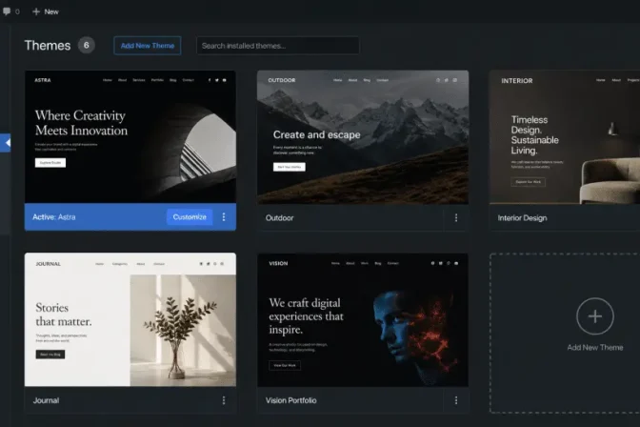Open the Outdoor theme screenshot preview
The height and width of the screenshot is (427, 640).
[x=363, y=137]
